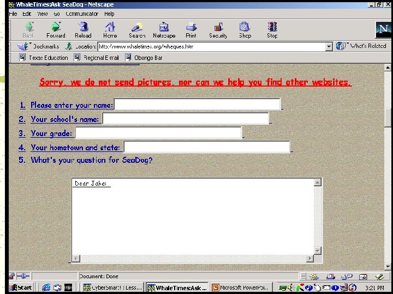Open the Go menu
The image size is (393, 294).
click(57, 14)
